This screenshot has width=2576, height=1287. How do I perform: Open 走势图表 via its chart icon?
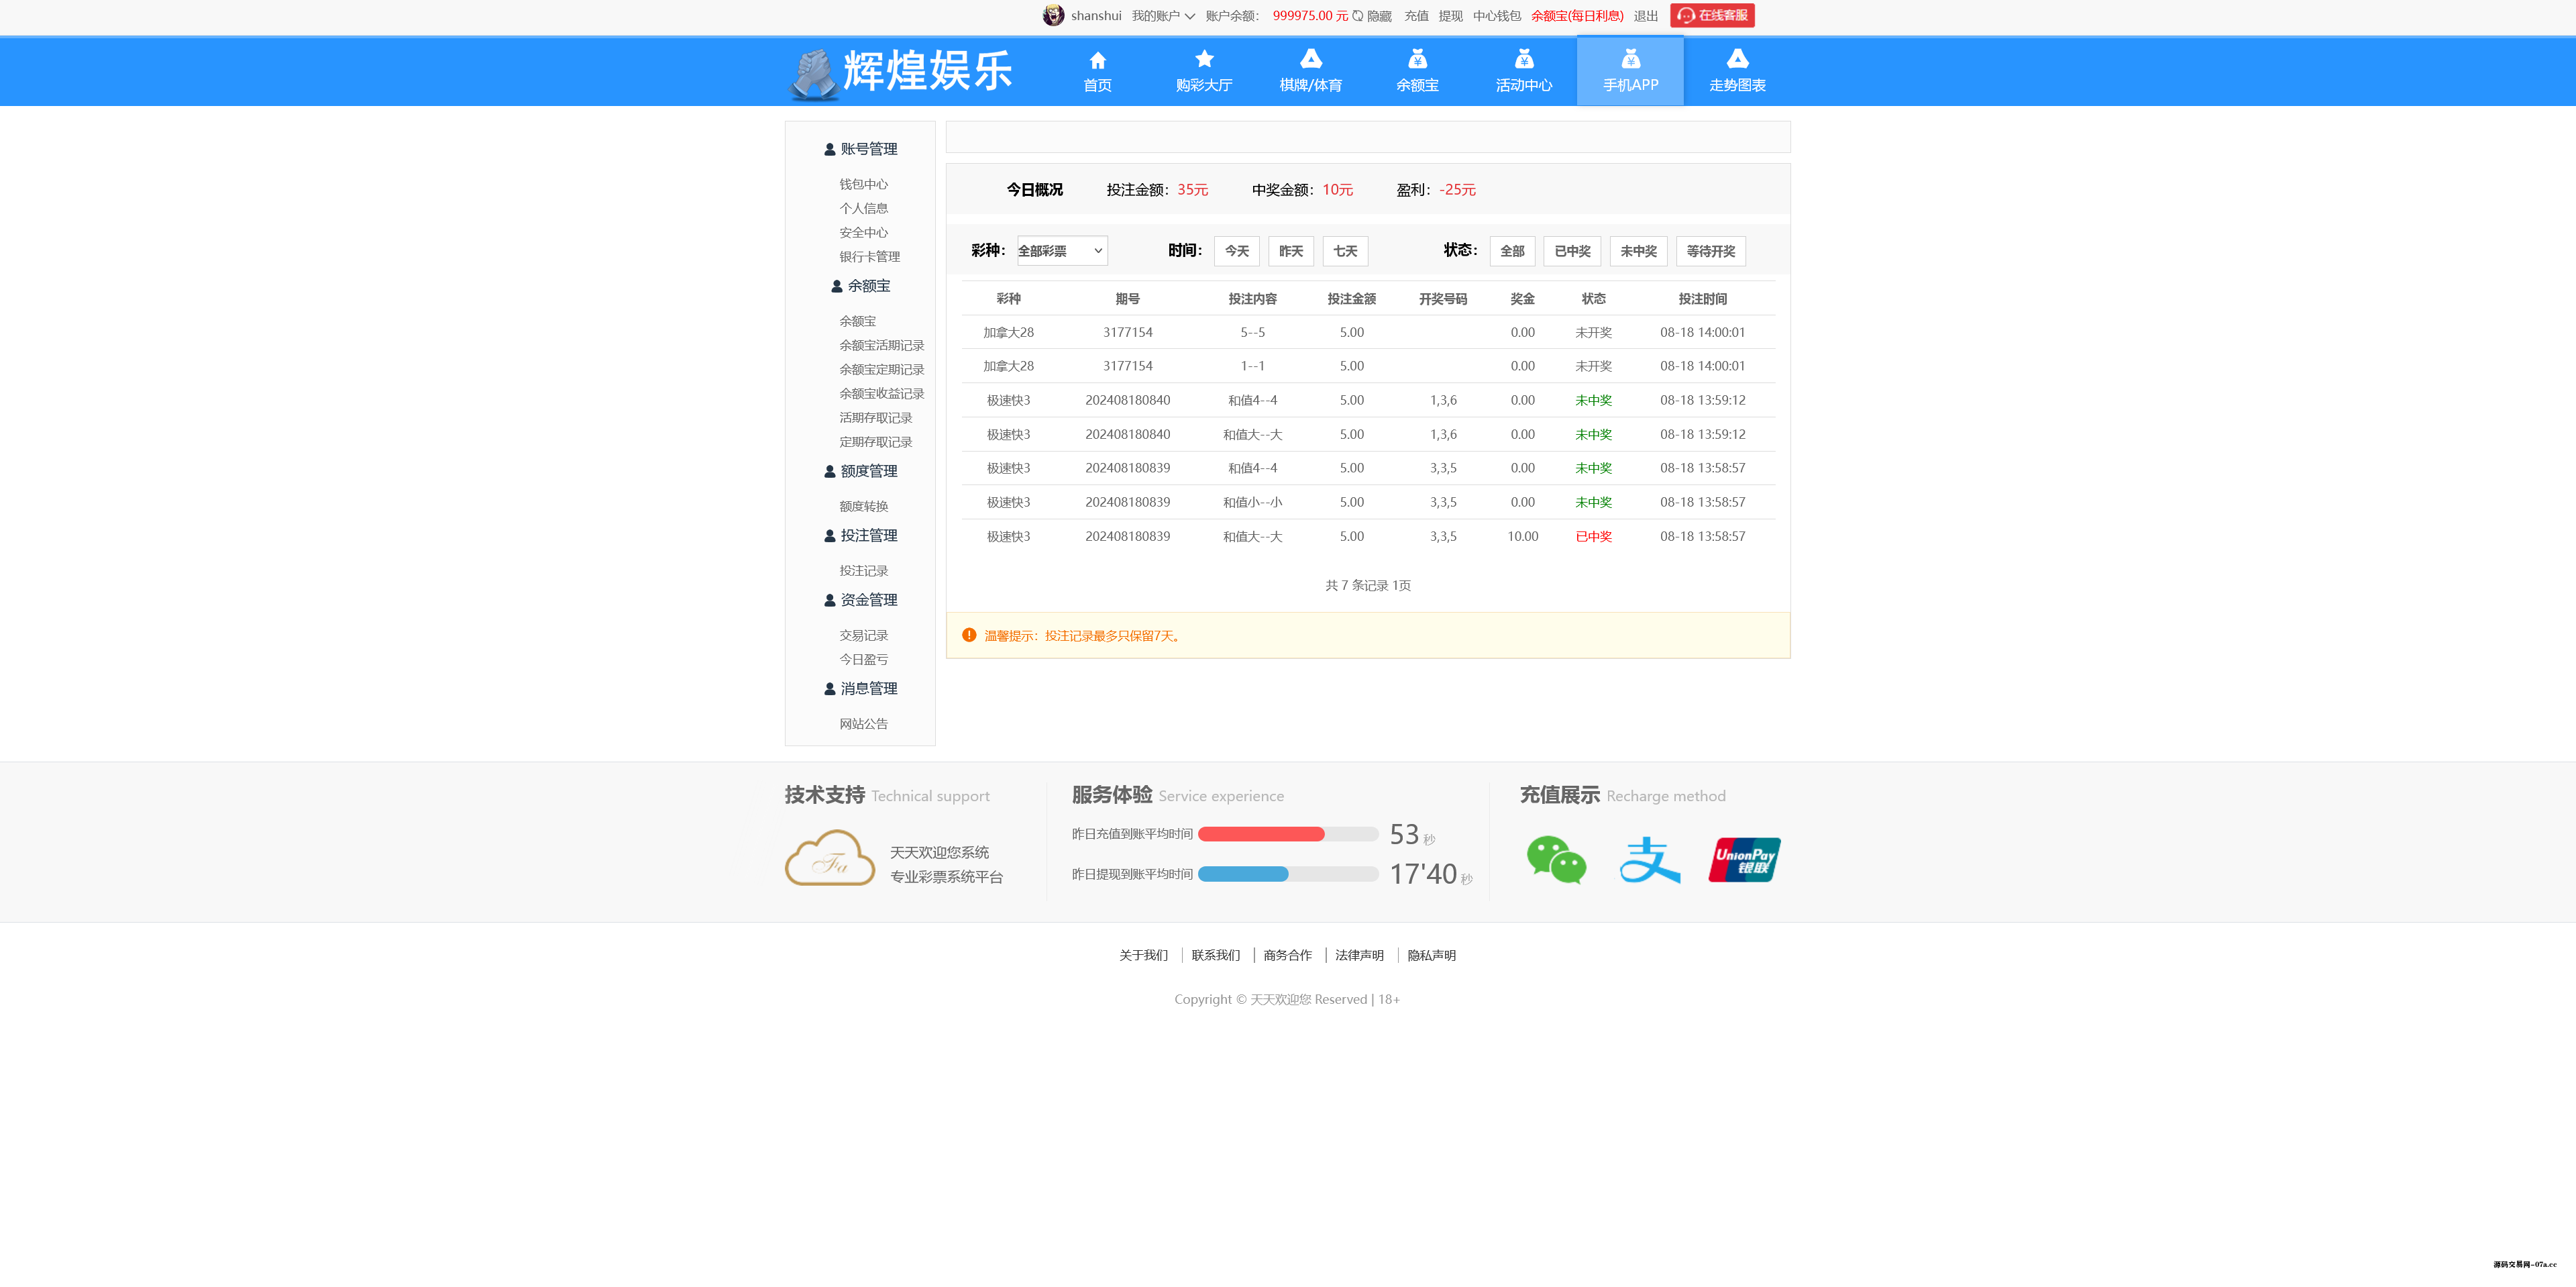[x=1736, y=59]
